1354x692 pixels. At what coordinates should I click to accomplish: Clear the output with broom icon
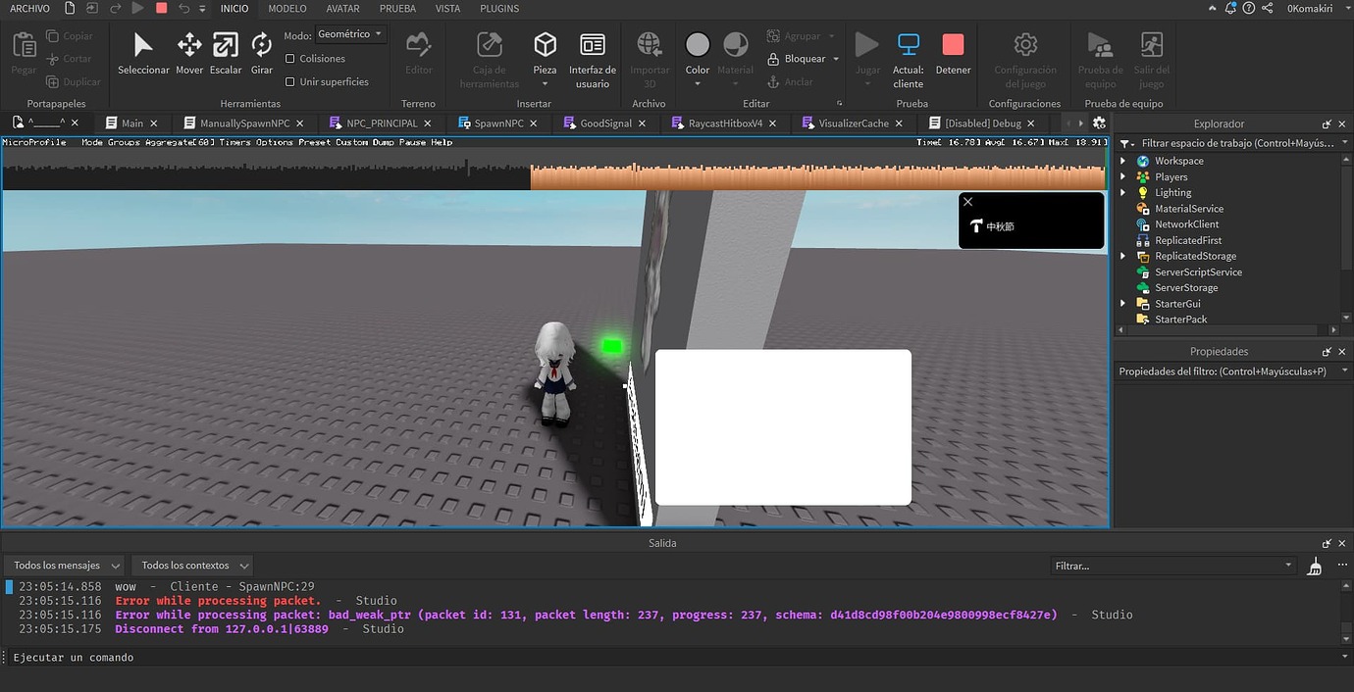click(1315, 566)
